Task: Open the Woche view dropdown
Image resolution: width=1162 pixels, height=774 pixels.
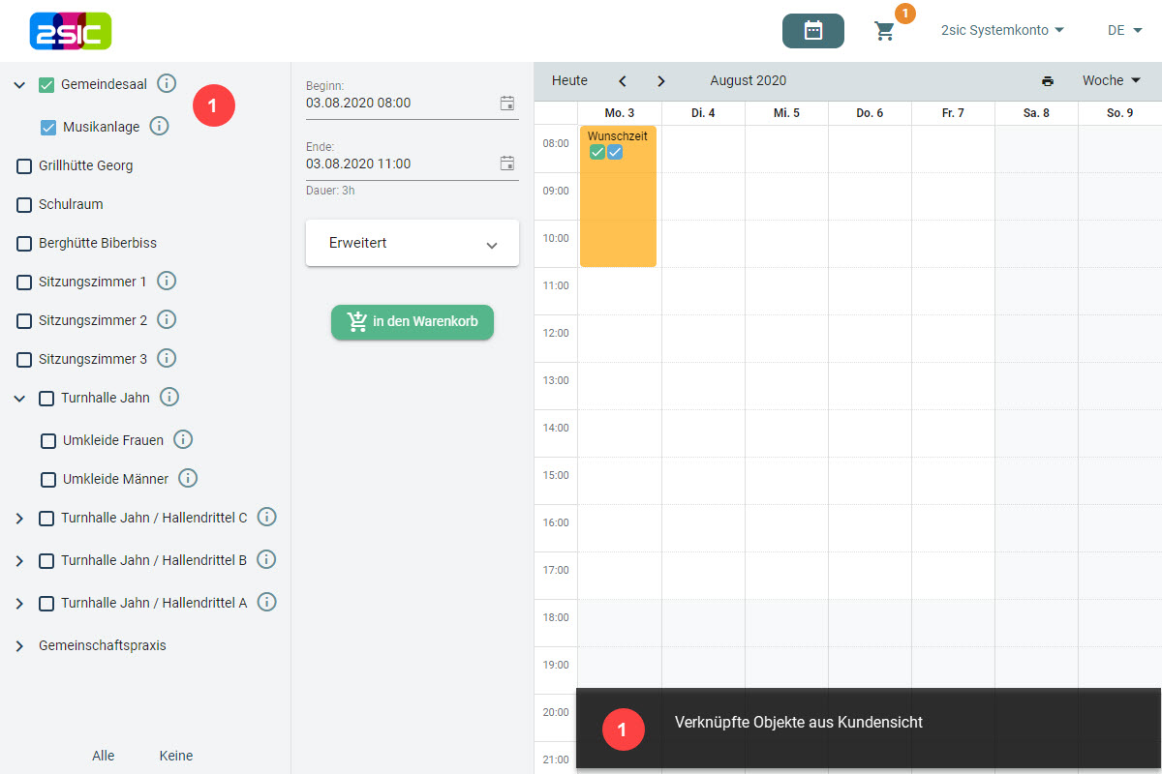Action: point(1111,81)
